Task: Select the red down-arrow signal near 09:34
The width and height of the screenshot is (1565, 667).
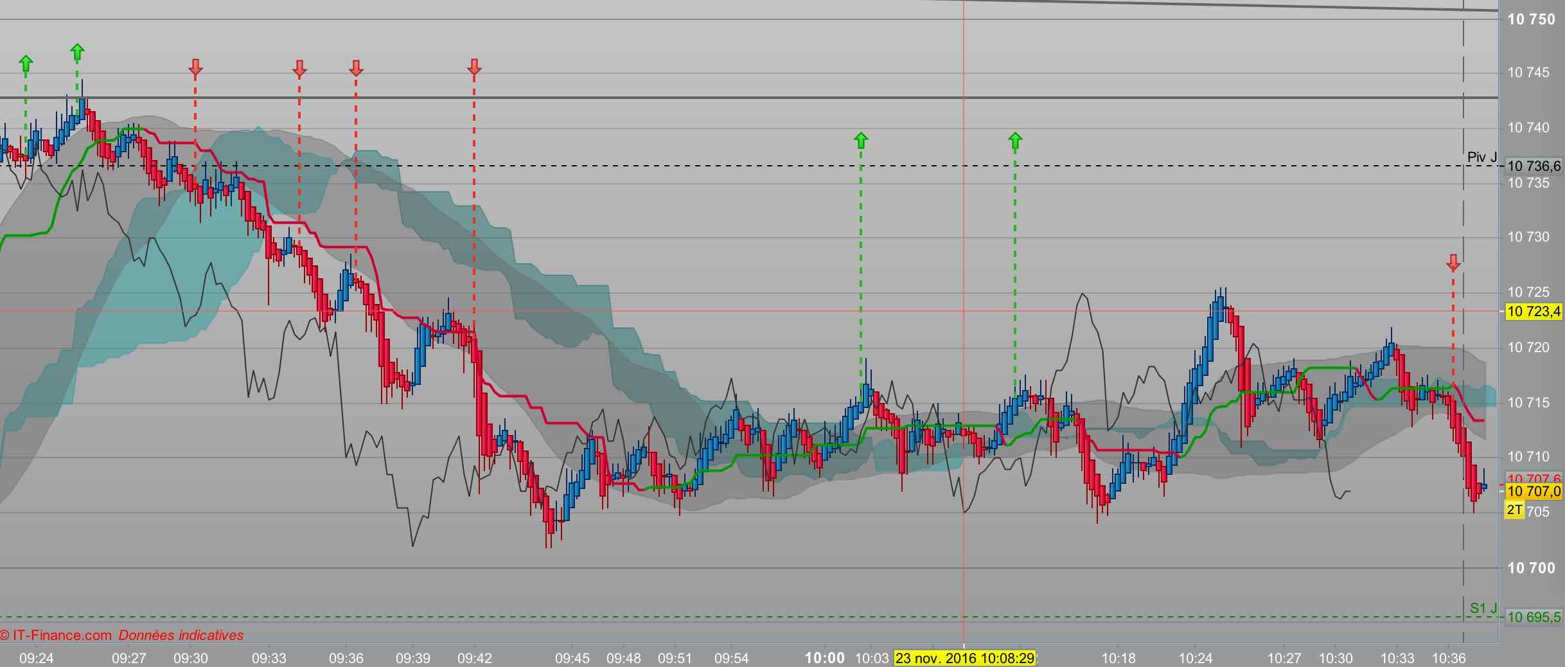Action: (x=299, y=68)
